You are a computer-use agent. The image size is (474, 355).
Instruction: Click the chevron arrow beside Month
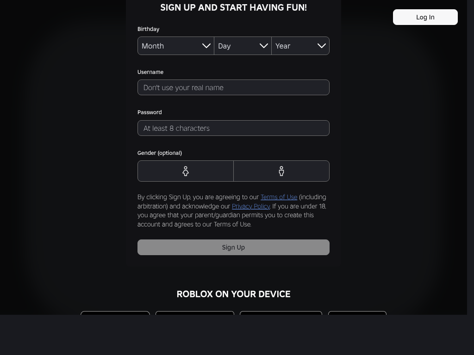click(206, 46)
